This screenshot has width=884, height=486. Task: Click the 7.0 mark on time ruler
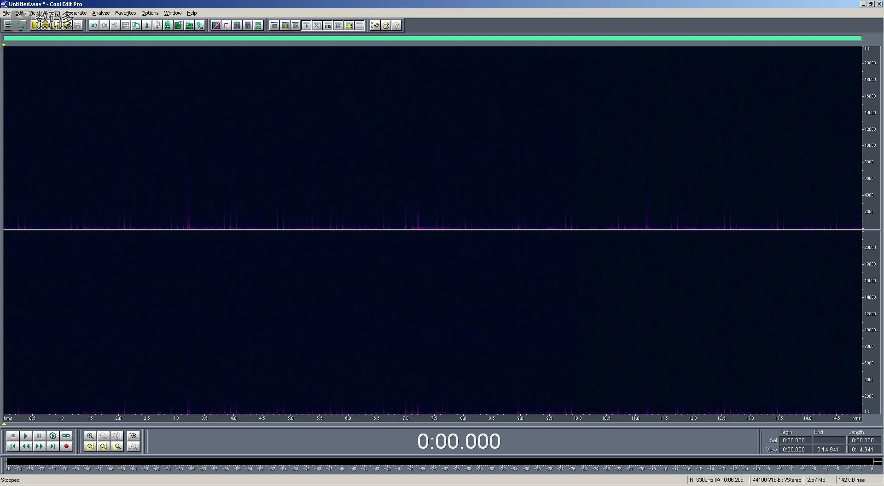405,418
